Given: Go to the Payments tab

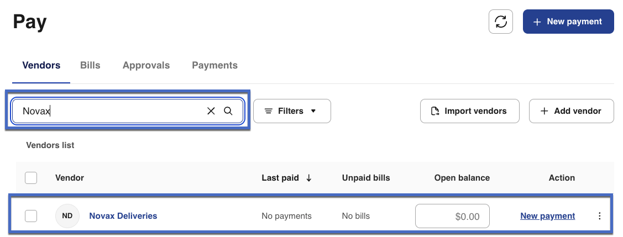Looking at the screenshot, I should (x=214, y=65).
